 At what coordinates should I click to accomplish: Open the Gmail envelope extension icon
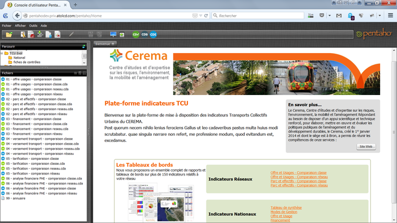tap(339, 16)
